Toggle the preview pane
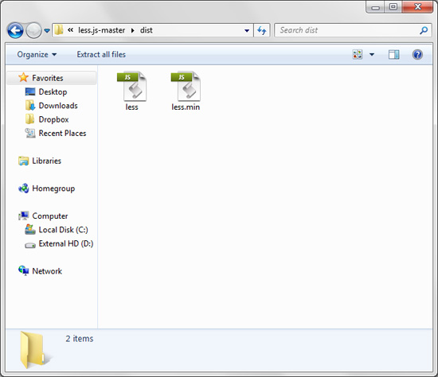The image size is (438, 377). coord(394,54)
